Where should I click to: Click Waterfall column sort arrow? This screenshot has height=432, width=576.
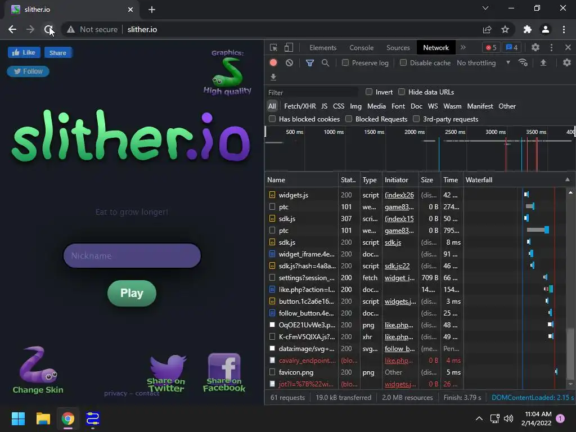click(x=568, y=179)
